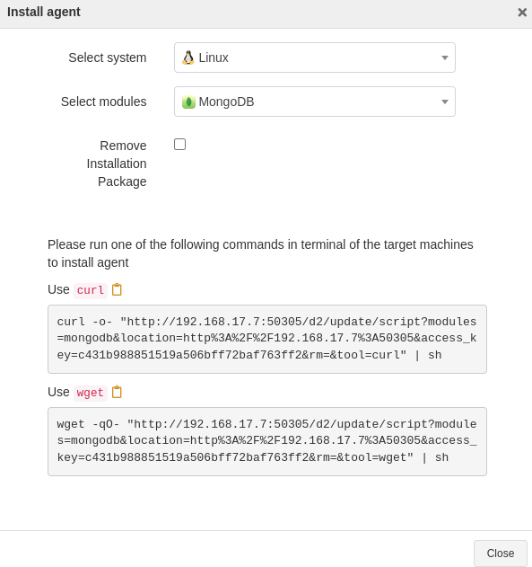Click the 'Please run one of' instruction text
The height and width of the screenshot is (567, 532).
click(260, 253)
